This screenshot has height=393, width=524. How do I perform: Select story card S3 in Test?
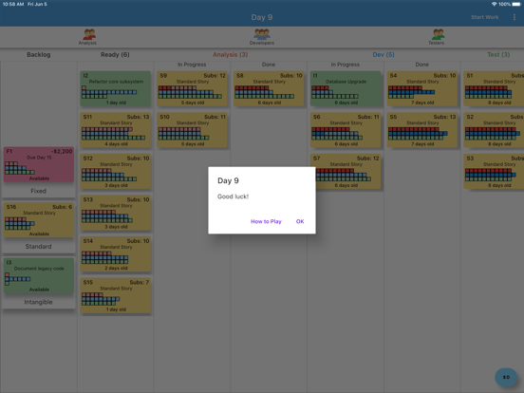click(494, 172)
